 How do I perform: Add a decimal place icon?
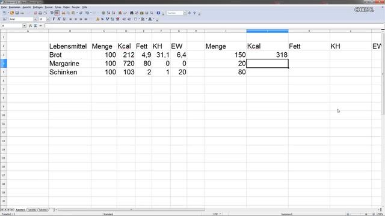pyautogui.click(x=112, y=19)
